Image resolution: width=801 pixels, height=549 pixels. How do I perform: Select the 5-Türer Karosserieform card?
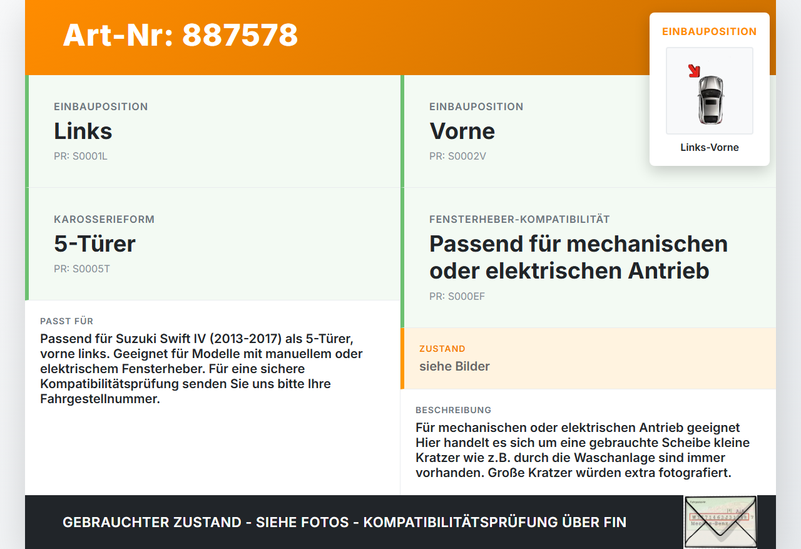coord(213,244)
